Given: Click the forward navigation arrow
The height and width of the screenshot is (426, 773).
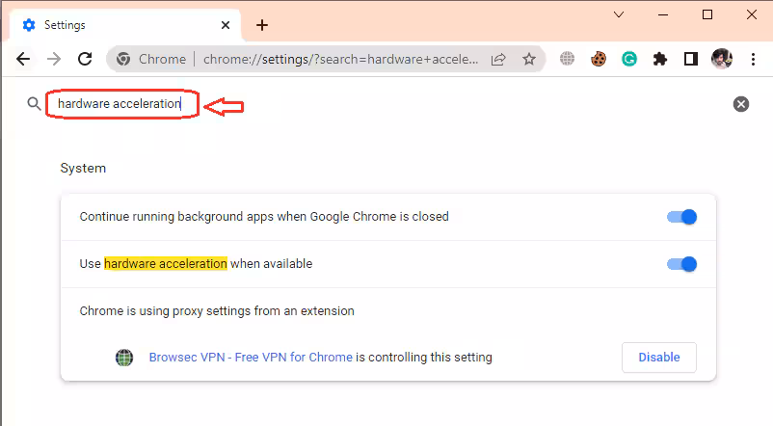Looking at the screenshot, I should pyautogui.click(x=54, y=59).
